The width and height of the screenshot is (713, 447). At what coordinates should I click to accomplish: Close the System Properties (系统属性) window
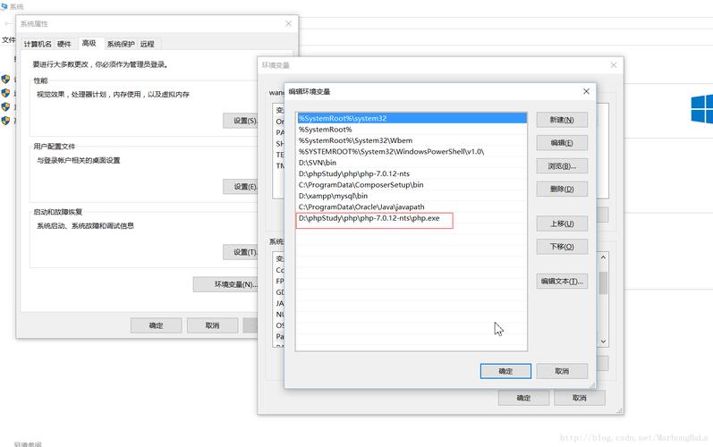tap(288, 23)
